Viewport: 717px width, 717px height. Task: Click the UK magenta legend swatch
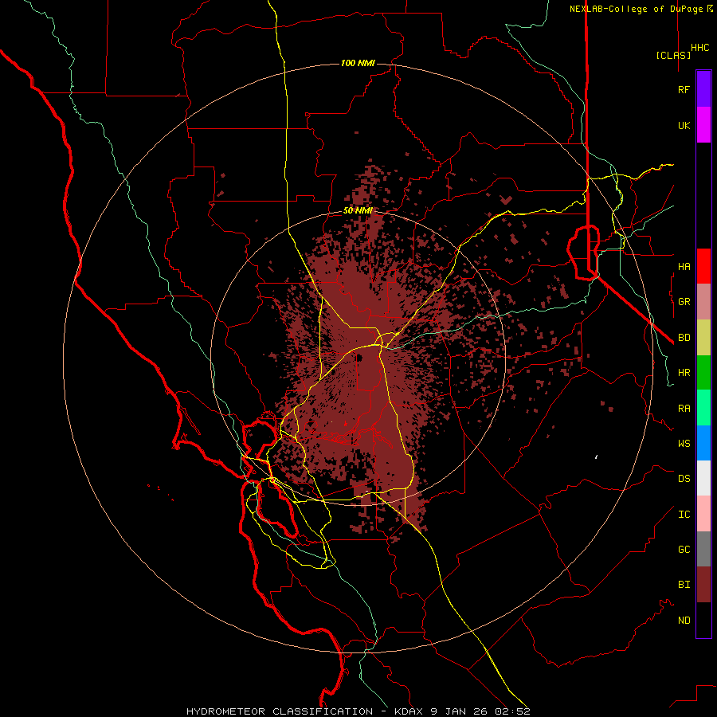pos(703,125)
